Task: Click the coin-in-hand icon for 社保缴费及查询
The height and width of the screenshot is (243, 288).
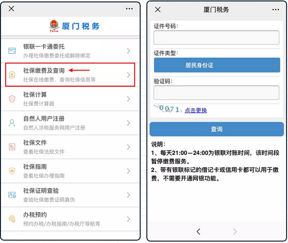Action: 12,75
